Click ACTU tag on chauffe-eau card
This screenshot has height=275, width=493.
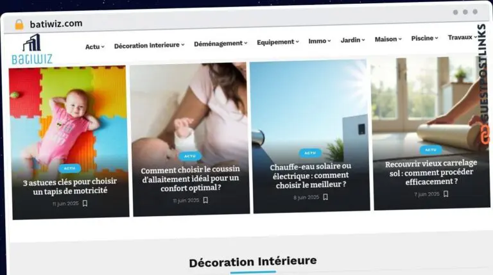pyautogui.click(x=310, y=153)
